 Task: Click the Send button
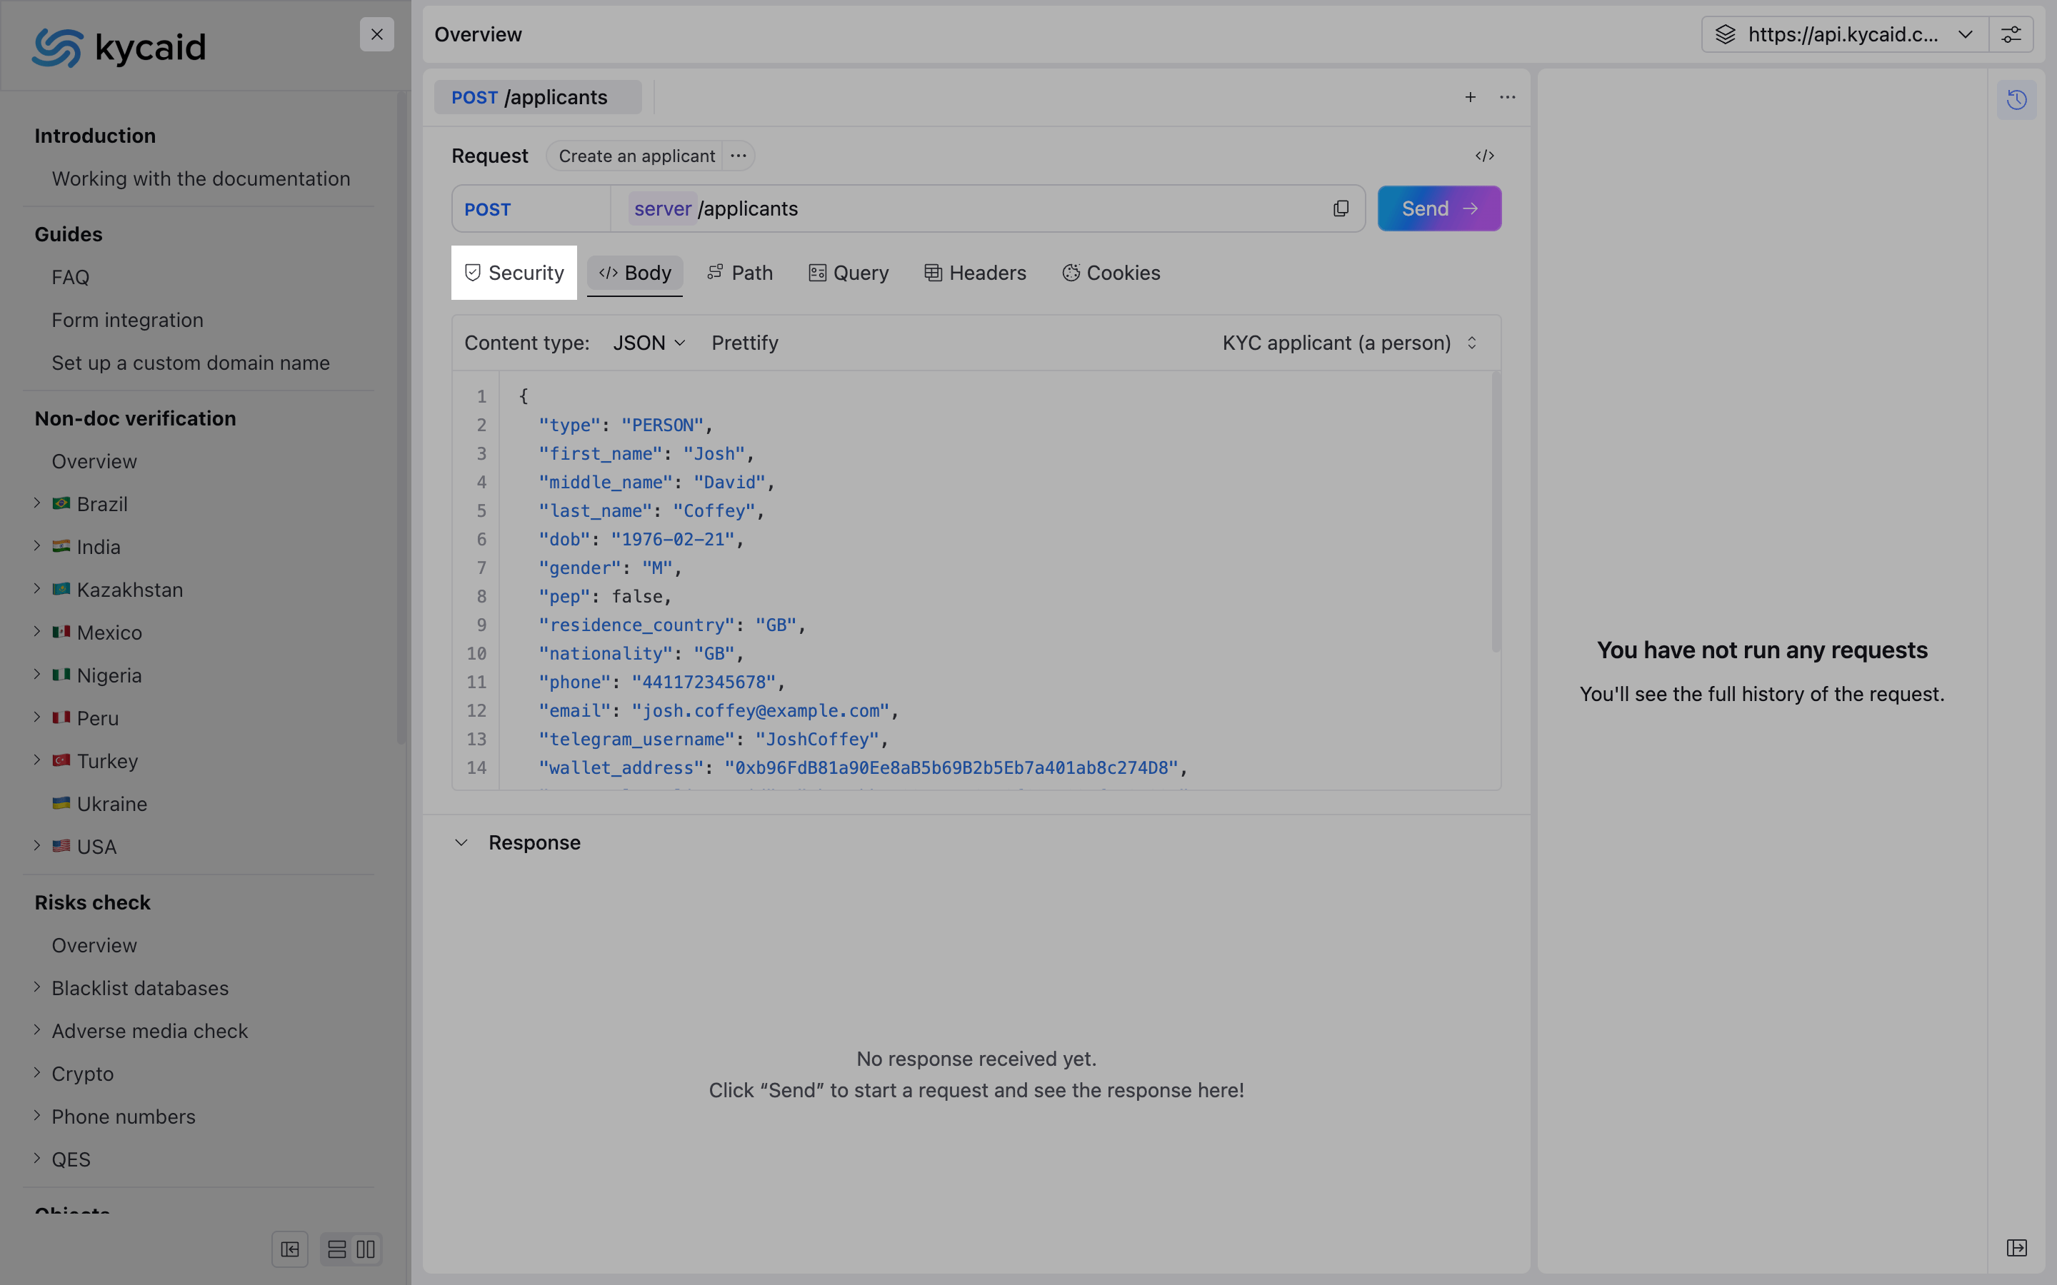pos(1438,209)
